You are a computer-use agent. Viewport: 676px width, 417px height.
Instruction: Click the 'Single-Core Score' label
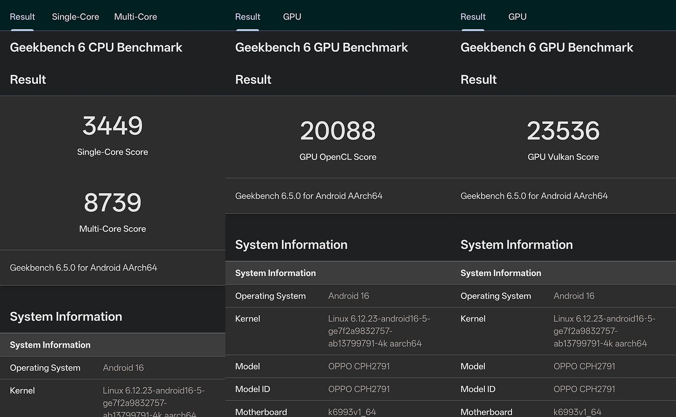click(113, 152)
